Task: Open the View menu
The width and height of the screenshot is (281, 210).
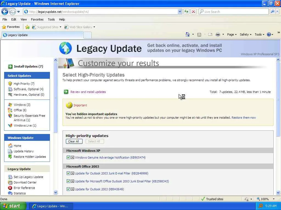Action: pyautogui.click(x=24, y=19)
